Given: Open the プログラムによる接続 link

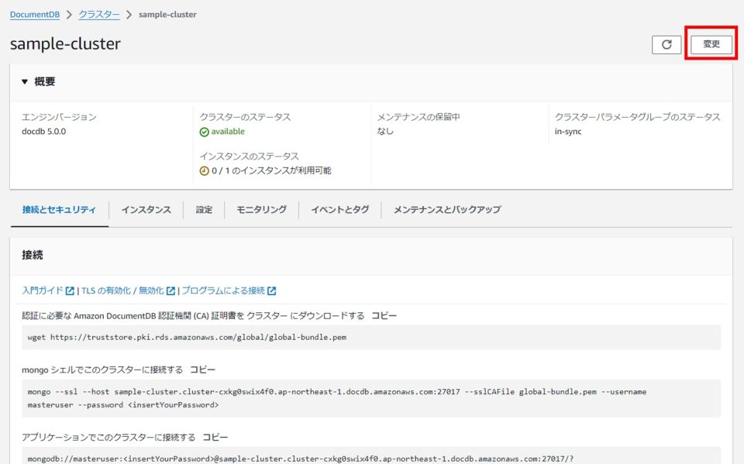Looking at the screenshot, I should tap(223, 290).
